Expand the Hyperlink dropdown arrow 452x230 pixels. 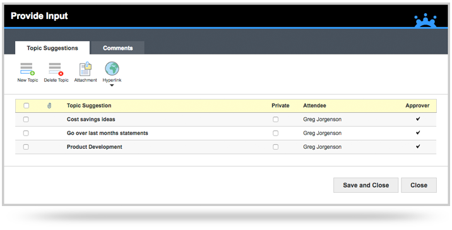[112, 85]
